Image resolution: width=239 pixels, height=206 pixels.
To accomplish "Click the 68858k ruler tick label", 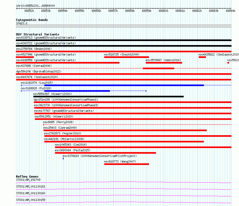I will coord(130,11).
